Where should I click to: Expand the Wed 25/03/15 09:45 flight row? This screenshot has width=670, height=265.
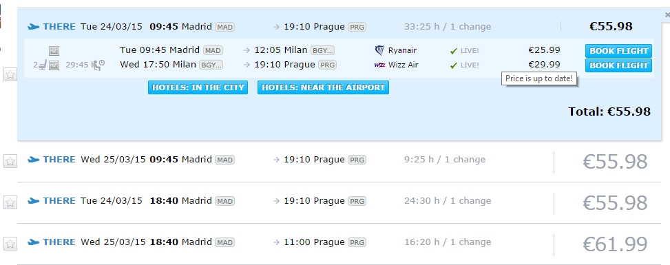(339, 162)
